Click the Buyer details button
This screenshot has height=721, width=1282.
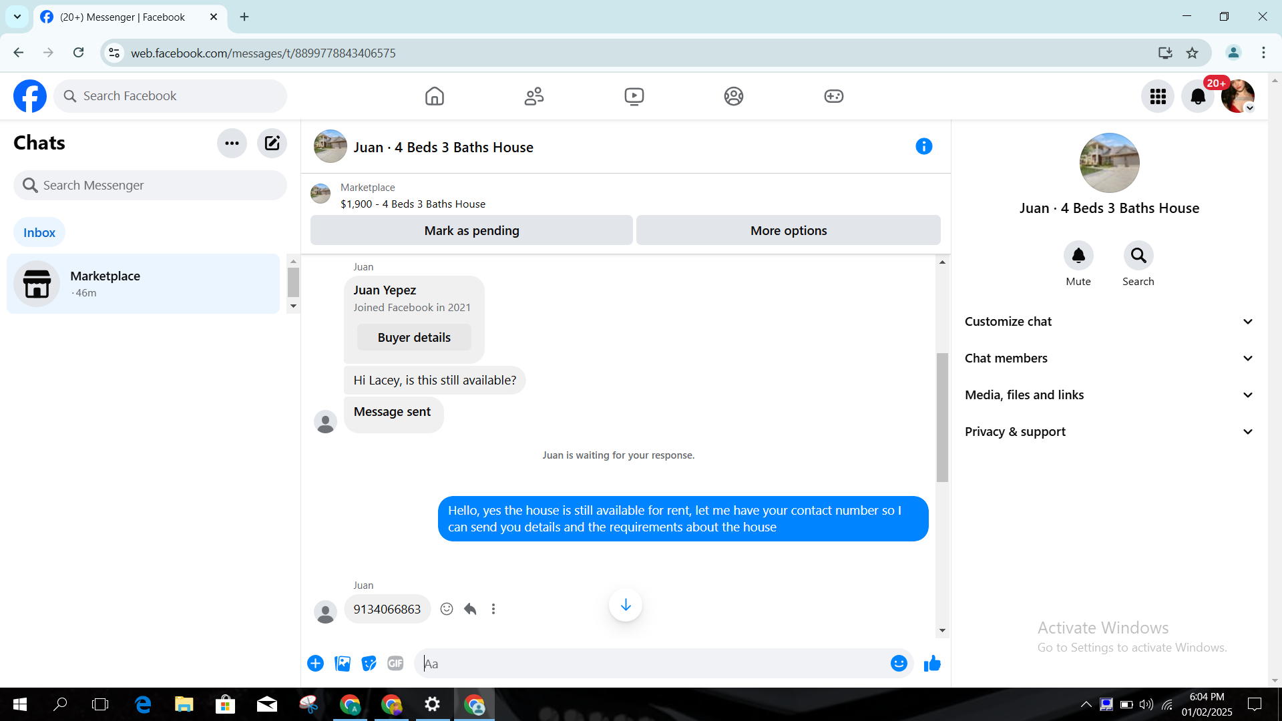pyautogui.click(x=414, y=337)
